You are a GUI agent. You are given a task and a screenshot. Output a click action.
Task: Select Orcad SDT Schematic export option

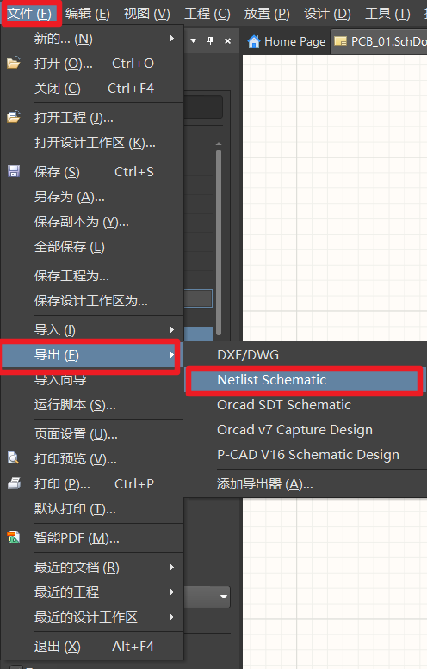point(306,404)
